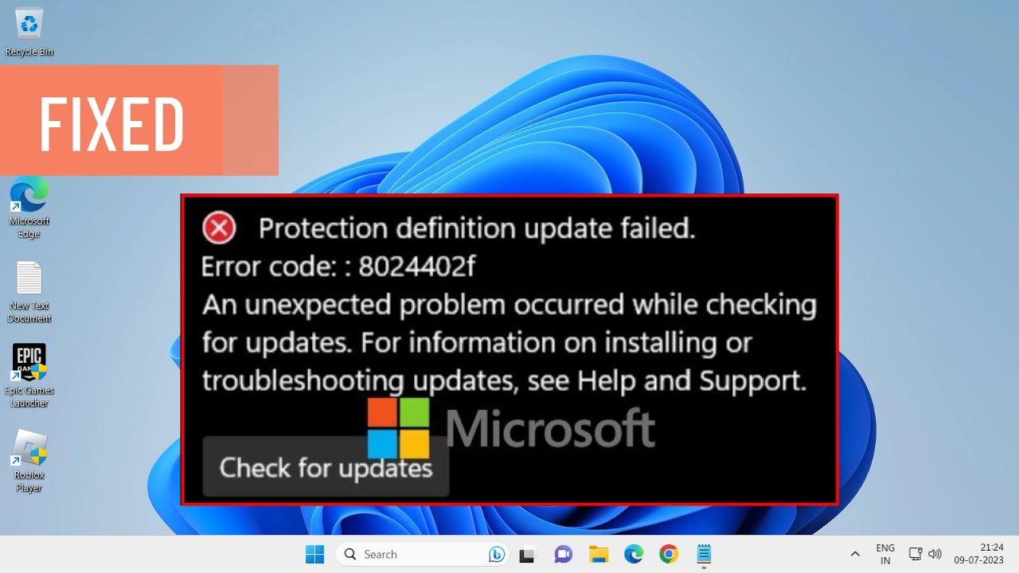Open Task View from the taskbar
1019x573 pixels.
pyautogui.click(x=527, y=554)
